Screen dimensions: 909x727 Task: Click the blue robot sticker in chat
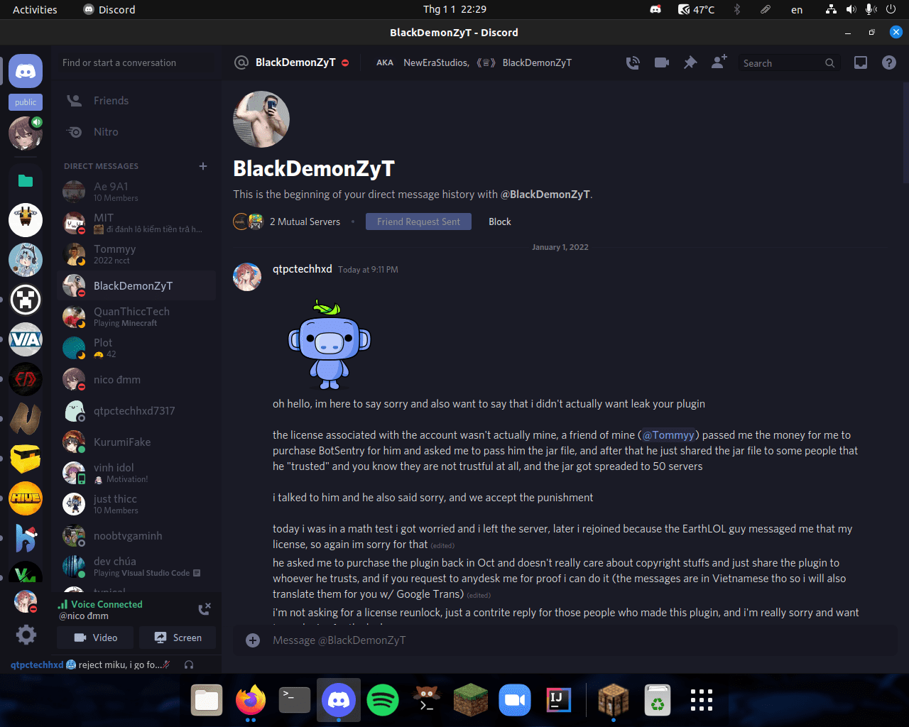pyautogui.click(x=329, y=344)
